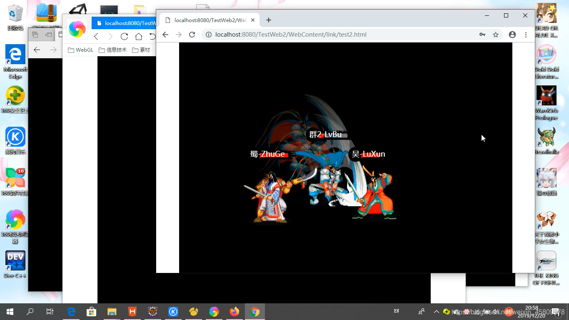Select the localhost tab in 360 browser
569x320 pixels.
tap(123, 23)
